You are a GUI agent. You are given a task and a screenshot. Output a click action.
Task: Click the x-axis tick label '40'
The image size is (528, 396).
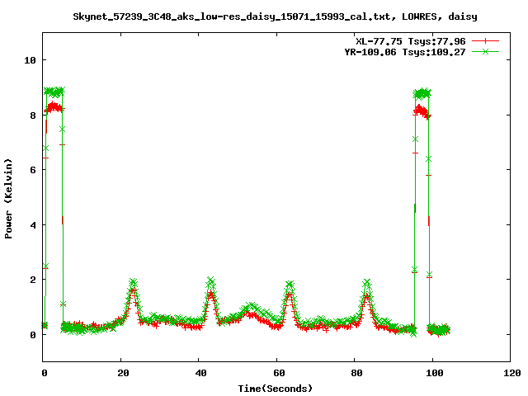click(201, 373)
